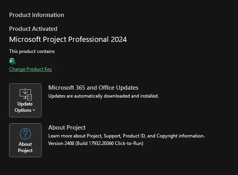Open the About Project button
Viewport: 238px width, 175px height.
pos(25,140)
